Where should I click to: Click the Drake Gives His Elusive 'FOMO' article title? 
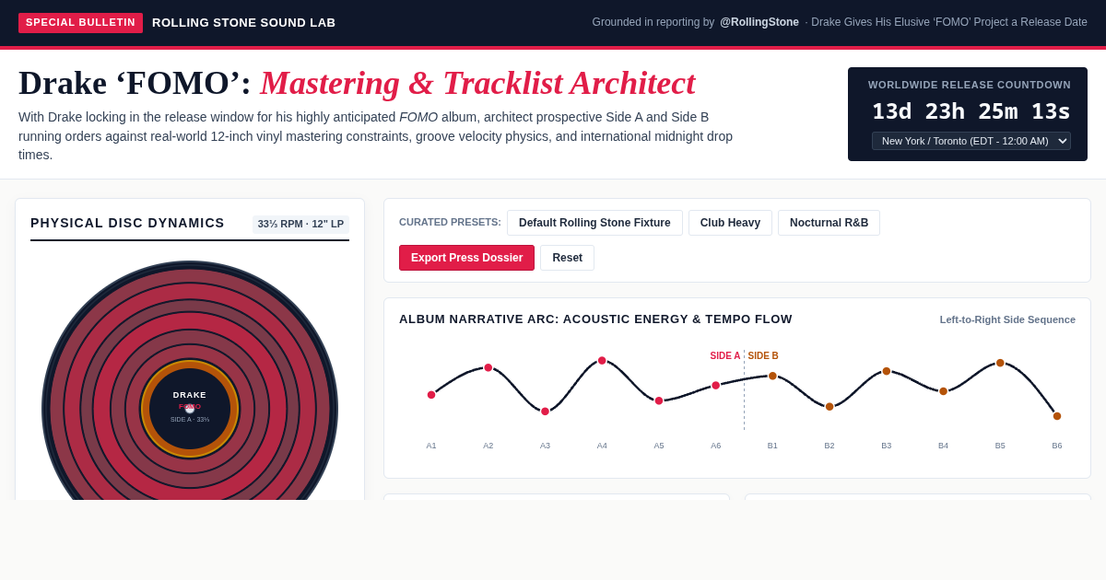[x=949, y=22]
